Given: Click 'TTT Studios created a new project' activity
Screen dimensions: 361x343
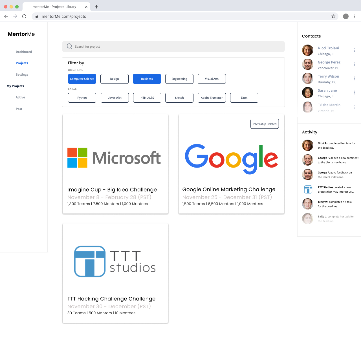Looking at the screenshot, I should click(336, 190).
